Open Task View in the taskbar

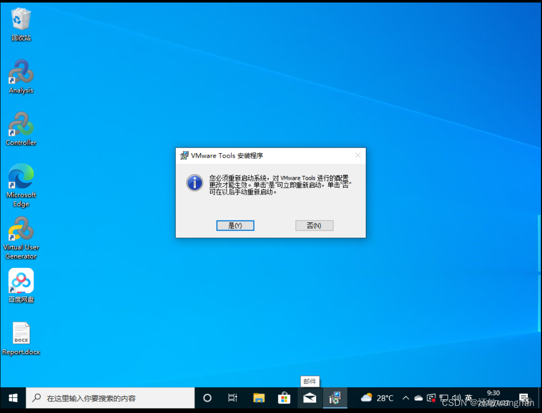click(233, 398)
